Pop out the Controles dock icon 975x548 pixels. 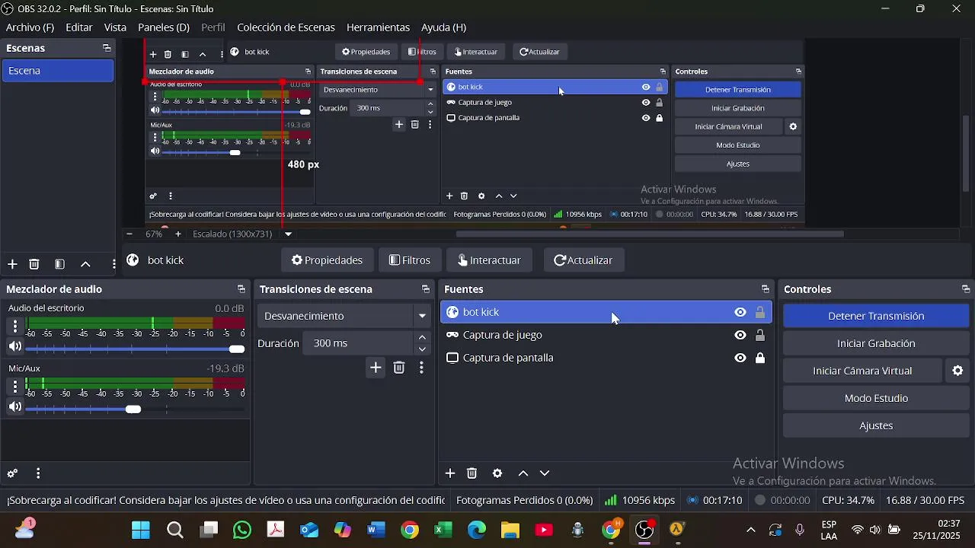[966, 289]
